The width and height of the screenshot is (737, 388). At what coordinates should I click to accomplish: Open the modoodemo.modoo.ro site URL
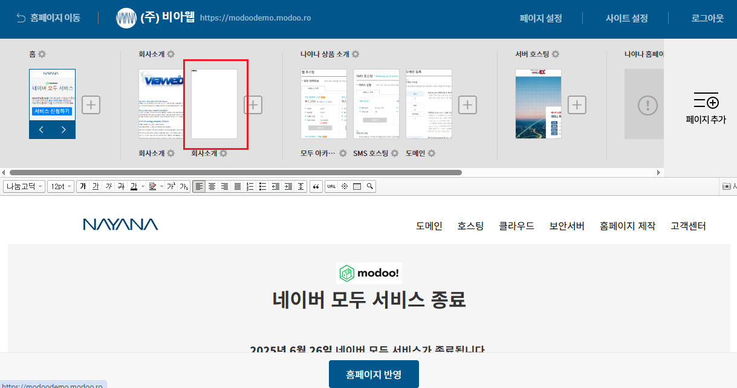pyautogui.click(x=255, y=18)
